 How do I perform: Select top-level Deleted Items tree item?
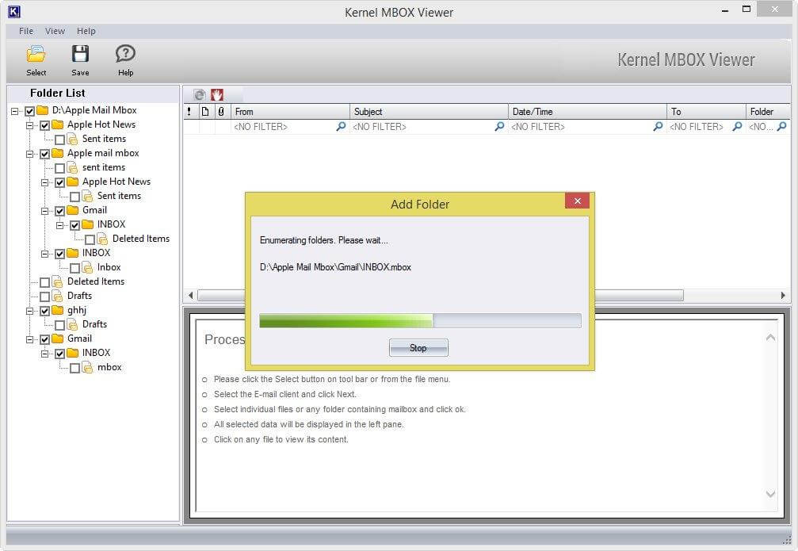[96, 281]
